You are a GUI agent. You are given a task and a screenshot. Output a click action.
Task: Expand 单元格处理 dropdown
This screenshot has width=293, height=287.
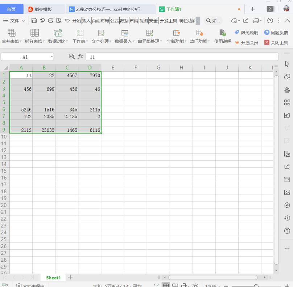[161, 41]
